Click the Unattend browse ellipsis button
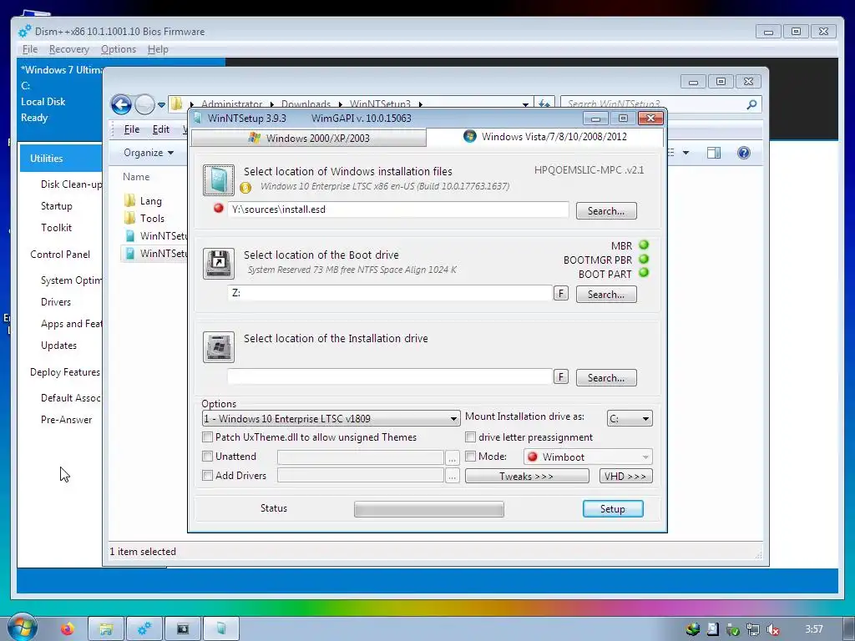The image size is (855, 641). 452,457
